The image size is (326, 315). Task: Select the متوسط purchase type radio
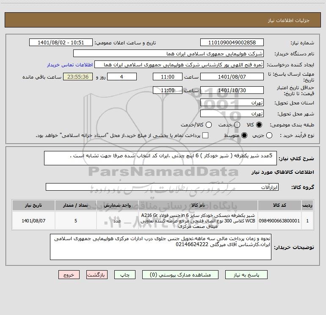[x=244, y=135]
